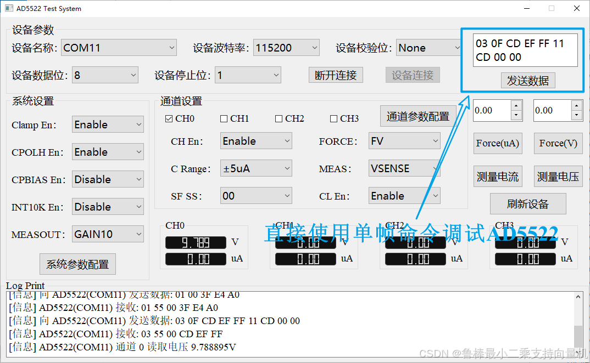Open the SF SS dropdown showing 00

(256, 196)
